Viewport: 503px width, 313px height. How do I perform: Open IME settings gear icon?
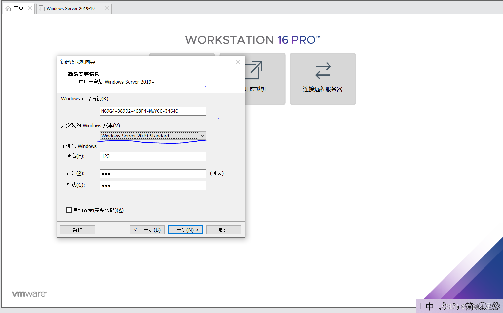(496, 306)
